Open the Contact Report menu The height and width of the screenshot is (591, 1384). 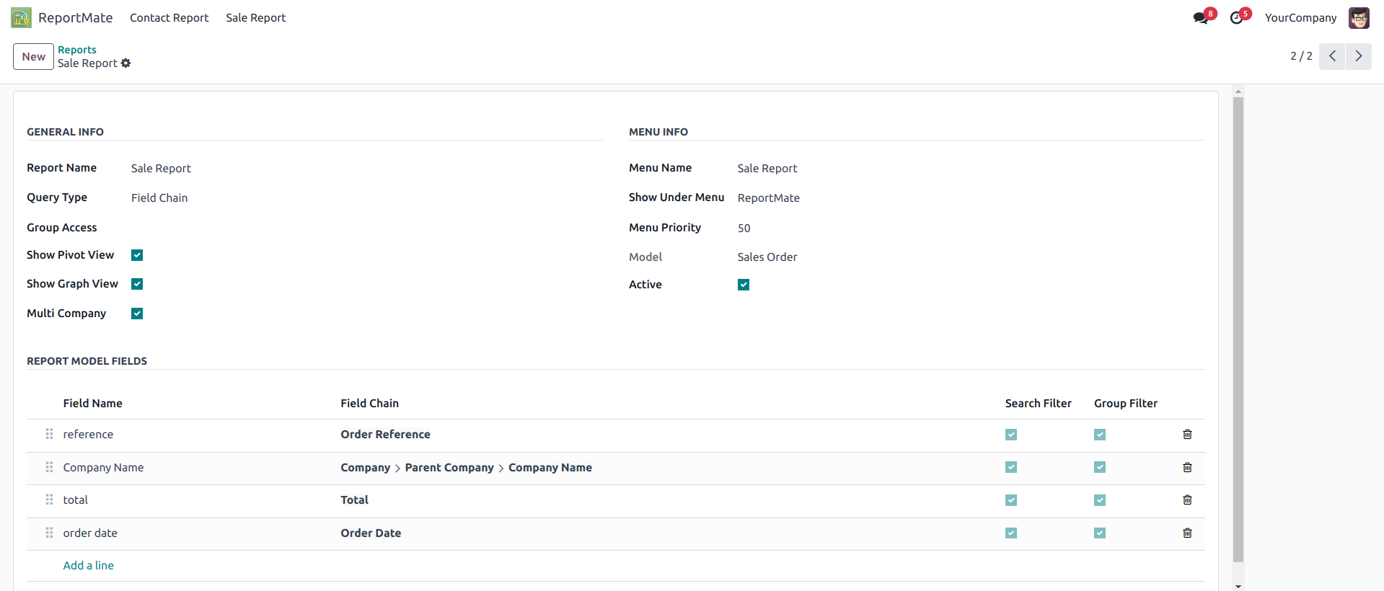click(169, 18)
